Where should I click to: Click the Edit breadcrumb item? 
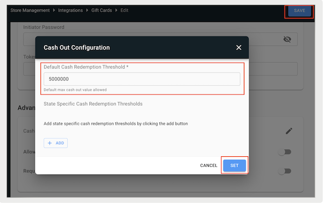tap(124, 10)
